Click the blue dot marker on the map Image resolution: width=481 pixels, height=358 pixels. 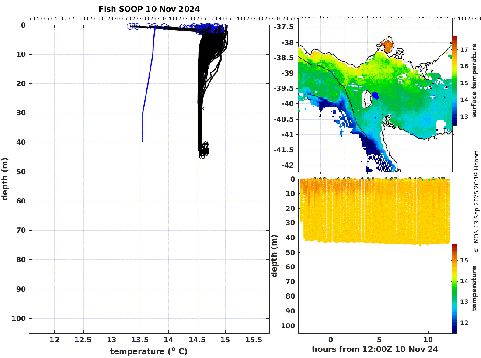point(376,96)
